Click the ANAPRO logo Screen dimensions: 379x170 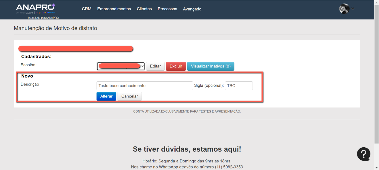click(36, 9)
